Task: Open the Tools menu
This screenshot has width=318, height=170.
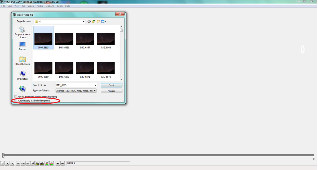Action: point(60,6)
